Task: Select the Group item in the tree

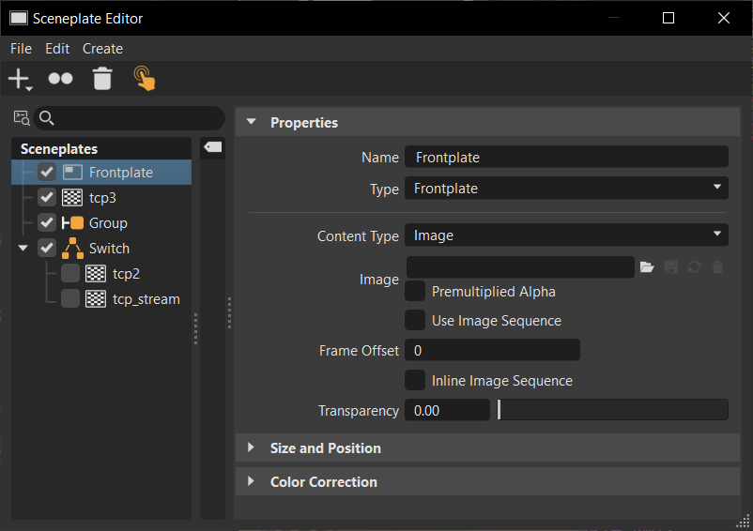Action: point(108,223)
